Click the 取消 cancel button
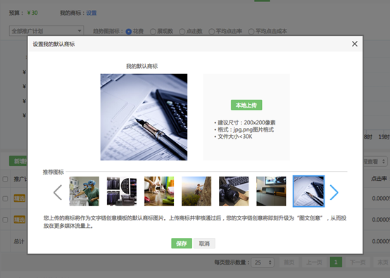This screenshot has width=390, height=278. tap(204, 244)
